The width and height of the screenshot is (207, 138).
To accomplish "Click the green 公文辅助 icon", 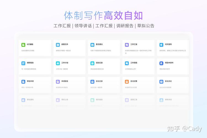I will pyautogui.click(x=23, y=45).
